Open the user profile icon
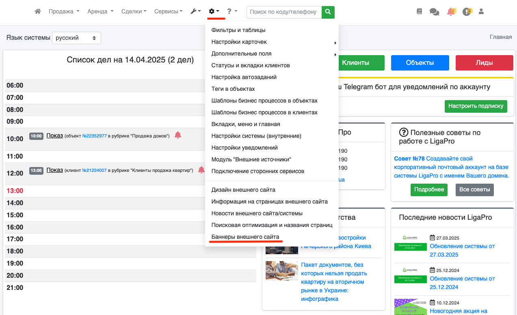This screenshot has width=517, height=315. pyautogui.click(x=481, y=12)
